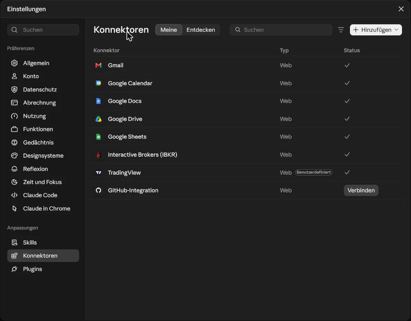This screenshot has width=411, height=321.
Task: Open the Plugins label
Action: (33, 269)
